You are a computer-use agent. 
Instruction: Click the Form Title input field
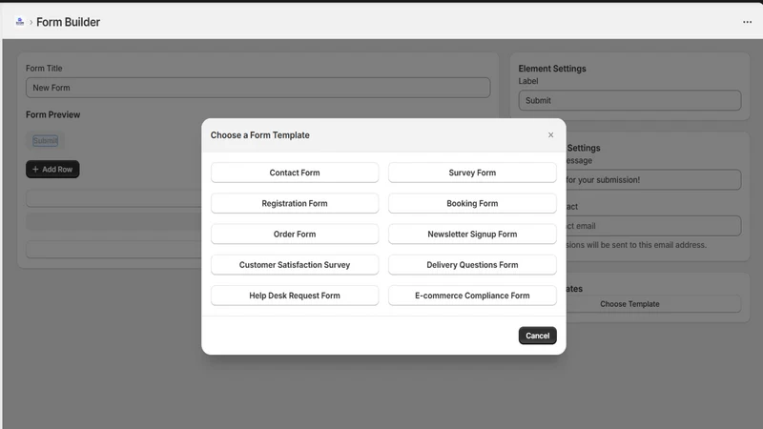258,88
